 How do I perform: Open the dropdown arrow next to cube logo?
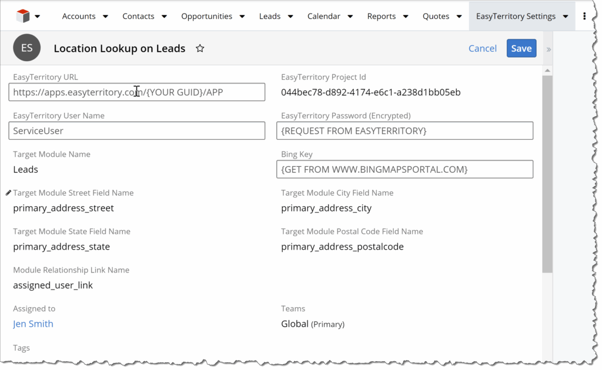(38, 16)
